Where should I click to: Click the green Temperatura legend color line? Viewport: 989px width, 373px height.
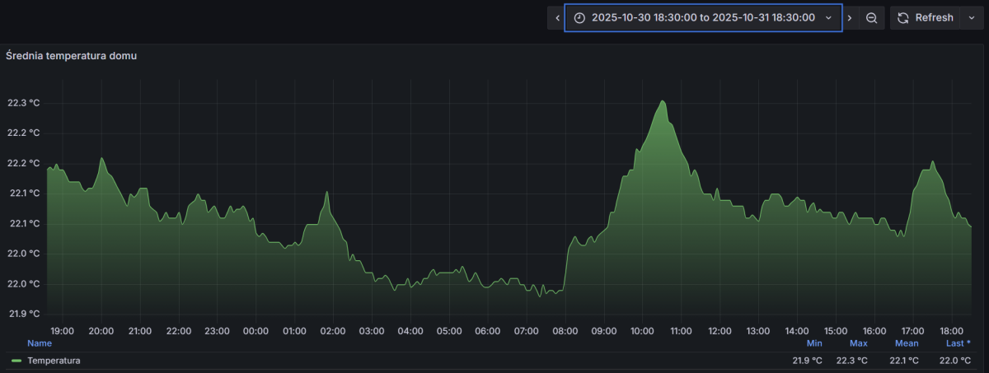coord(16,361)
